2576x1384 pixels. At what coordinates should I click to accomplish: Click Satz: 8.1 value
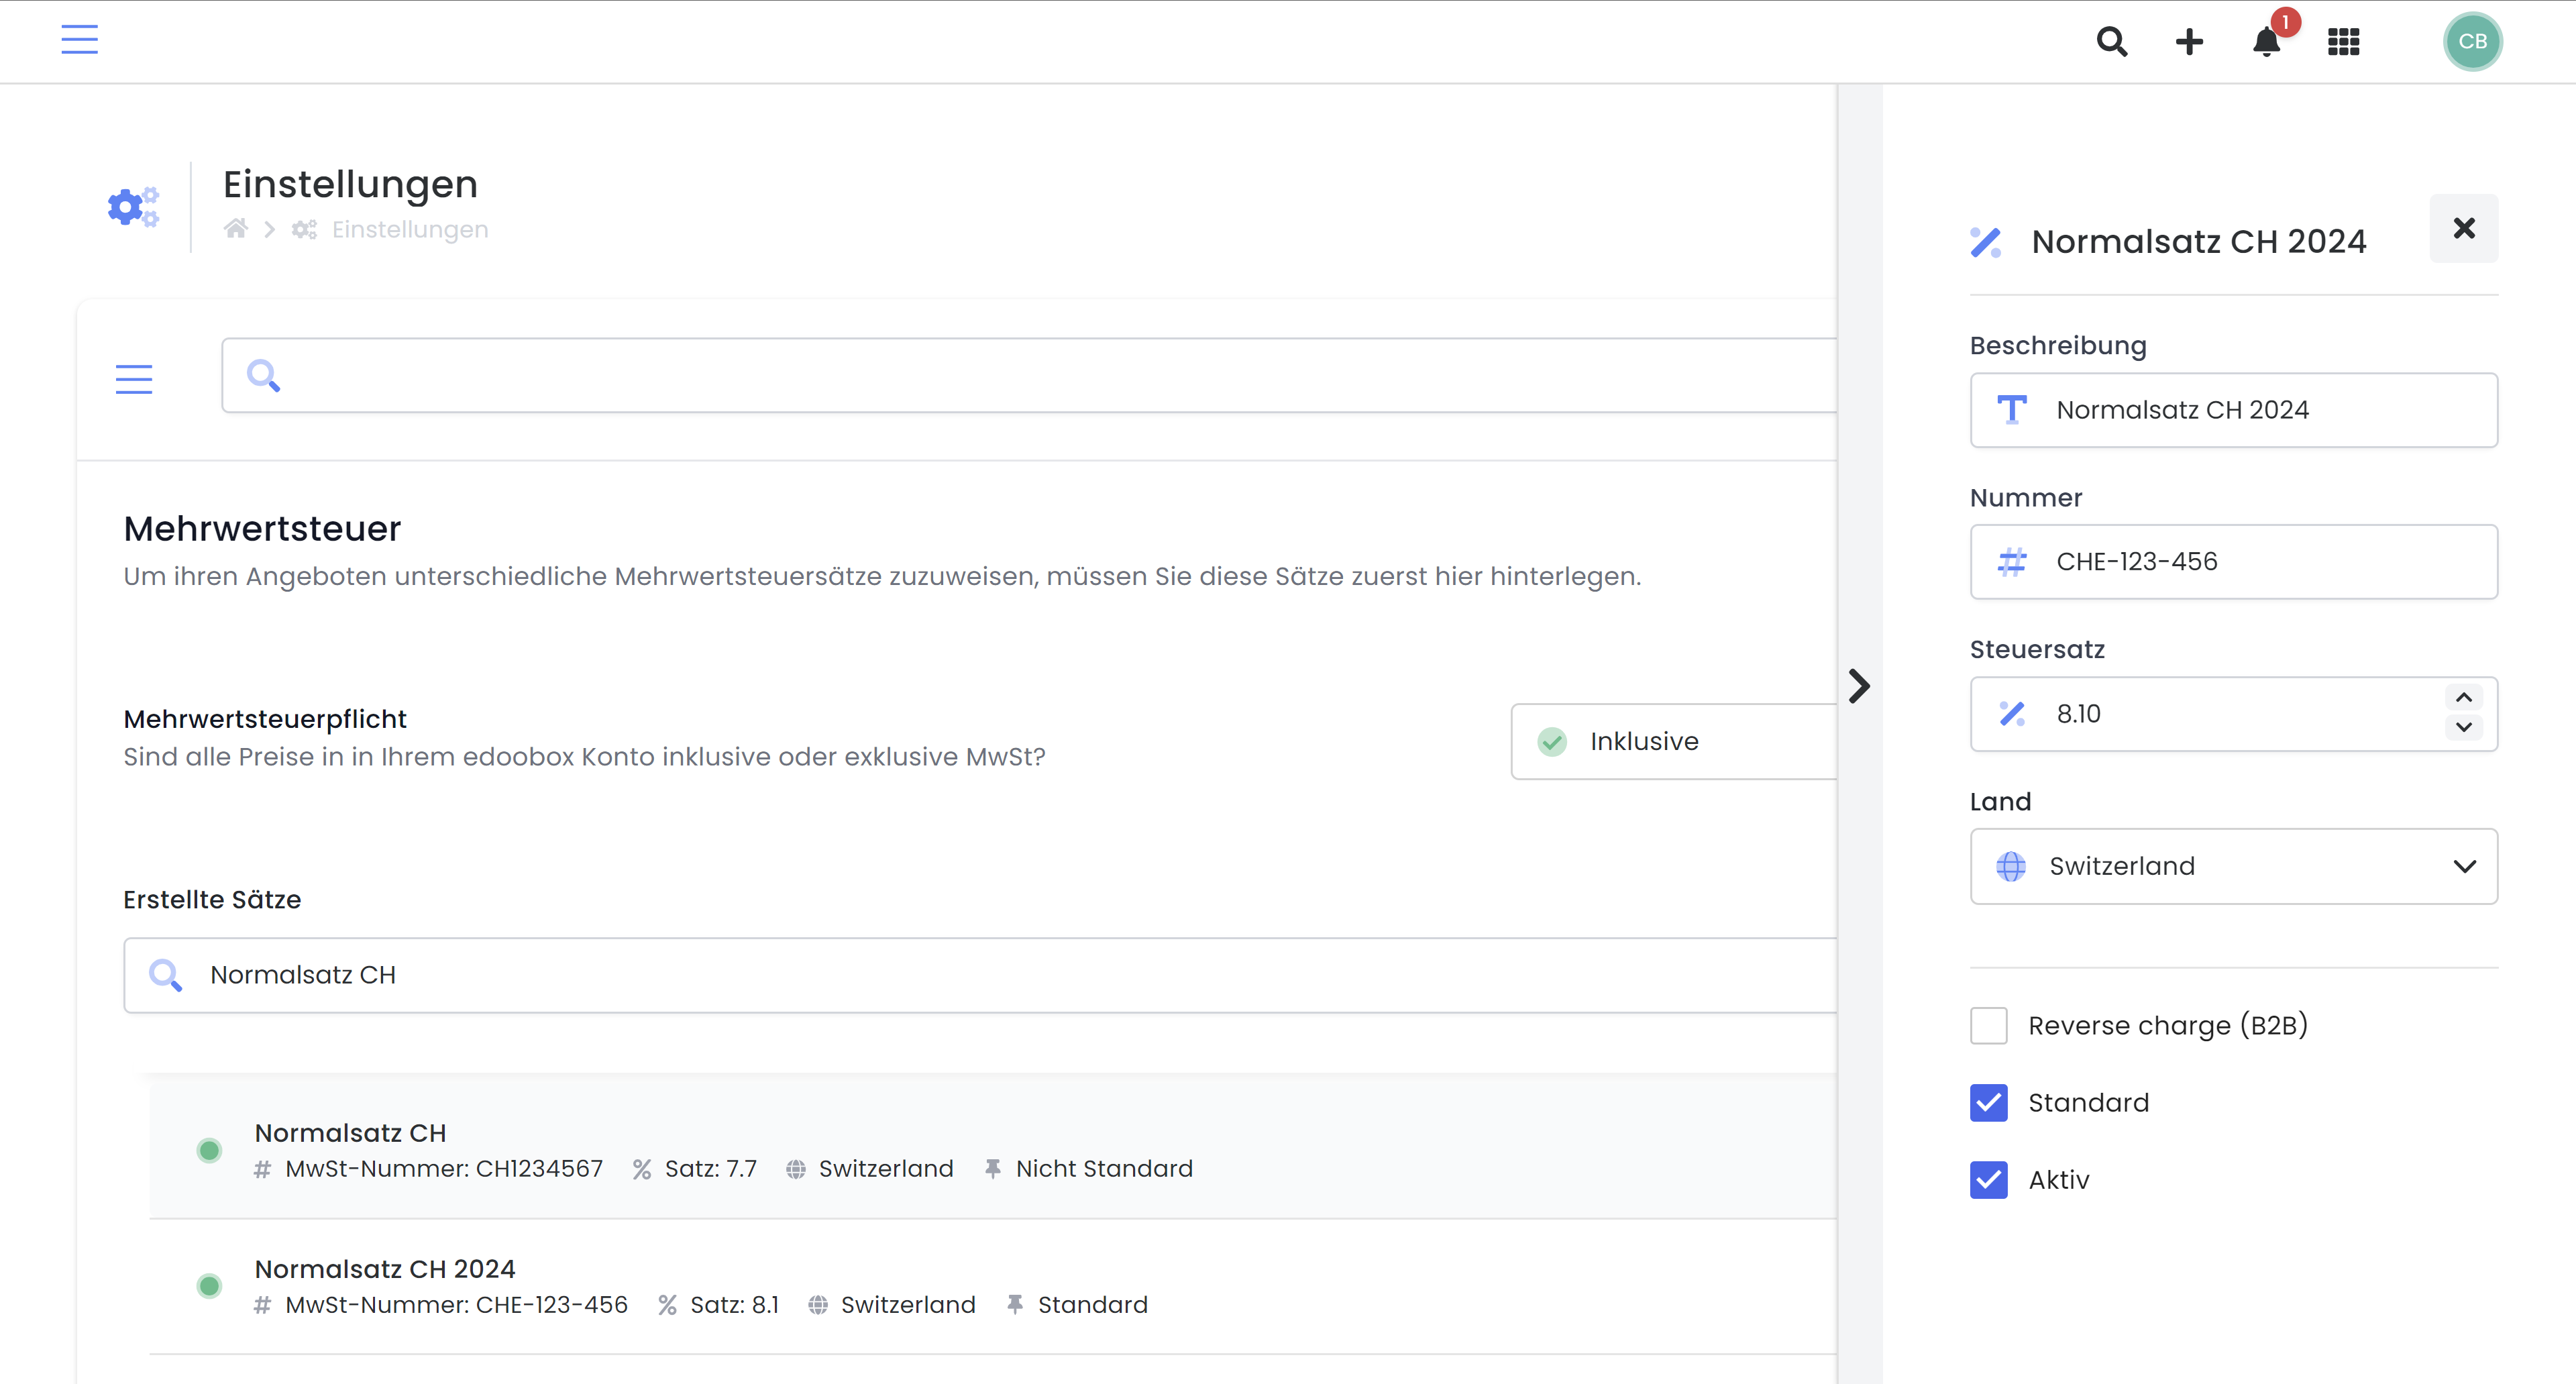pyautogui.click(x=735, y=1305)
